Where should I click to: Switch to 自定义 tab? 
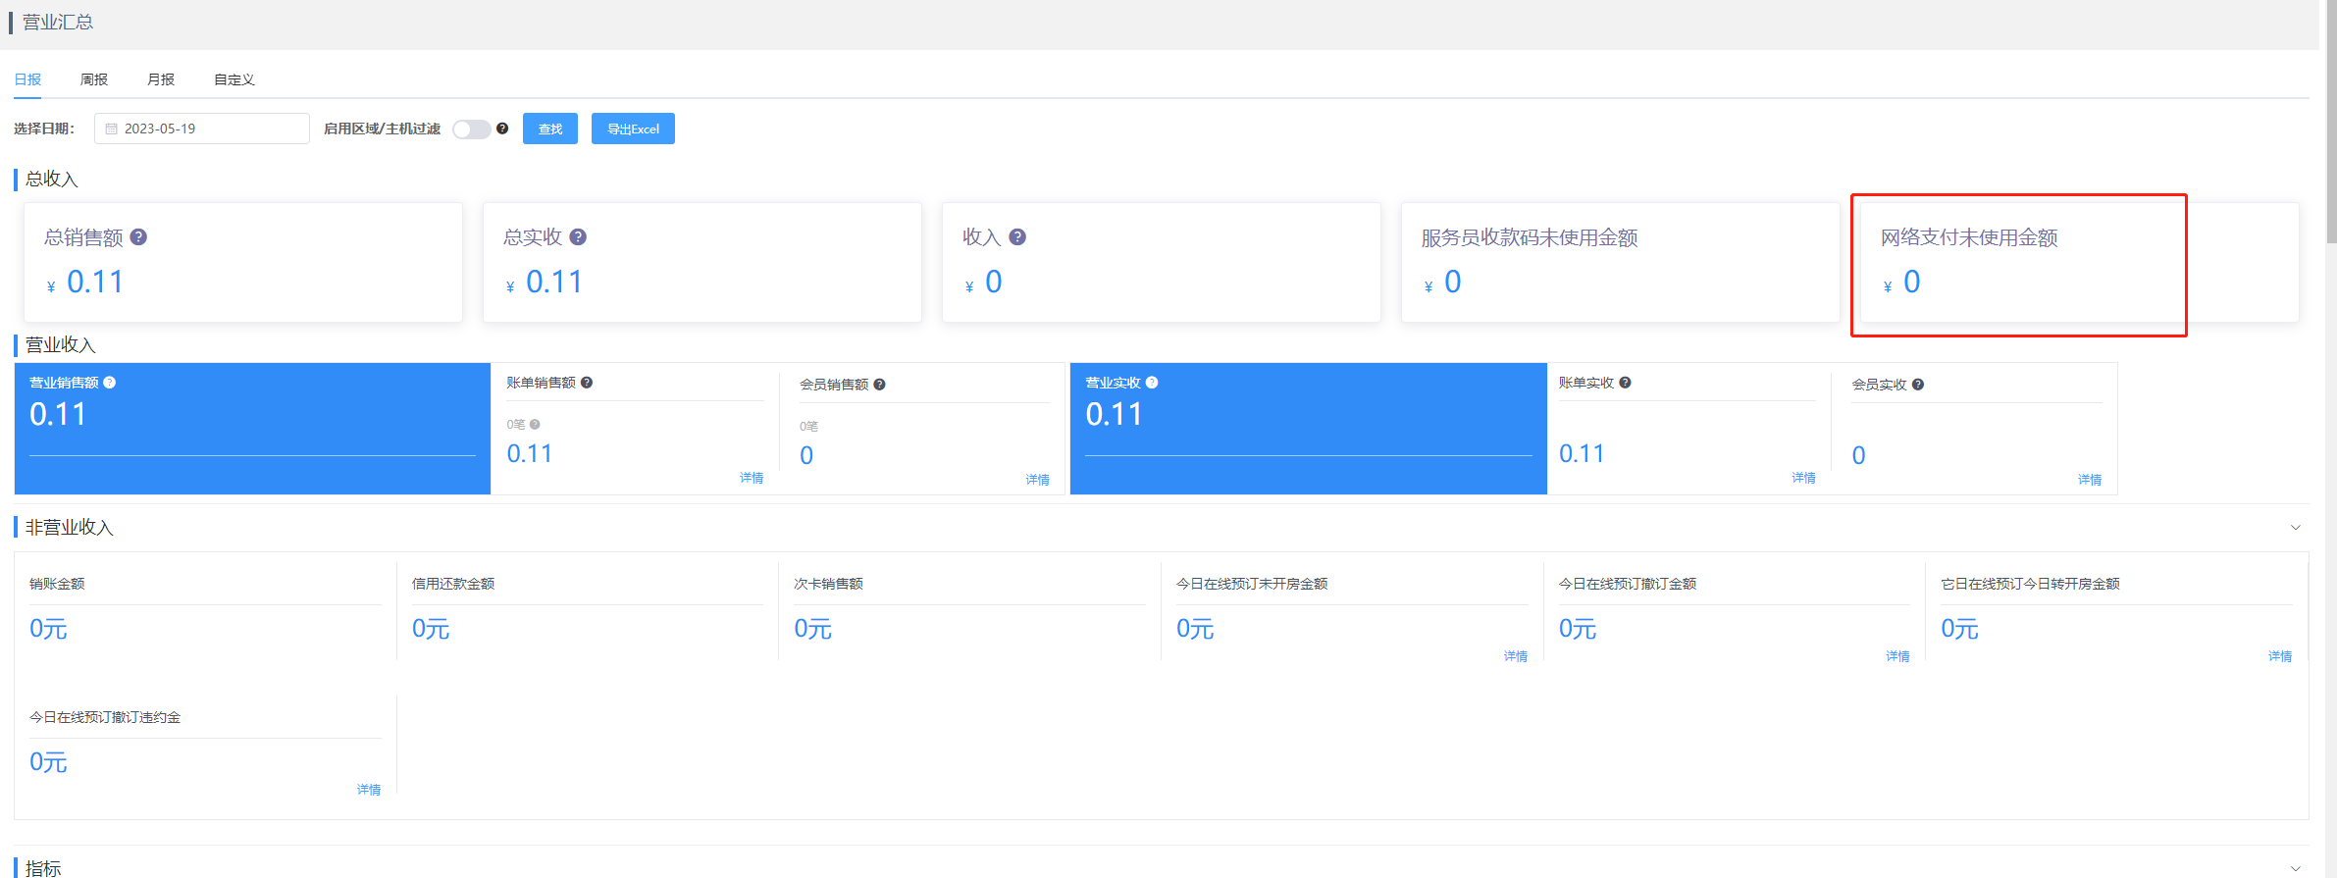234,79
